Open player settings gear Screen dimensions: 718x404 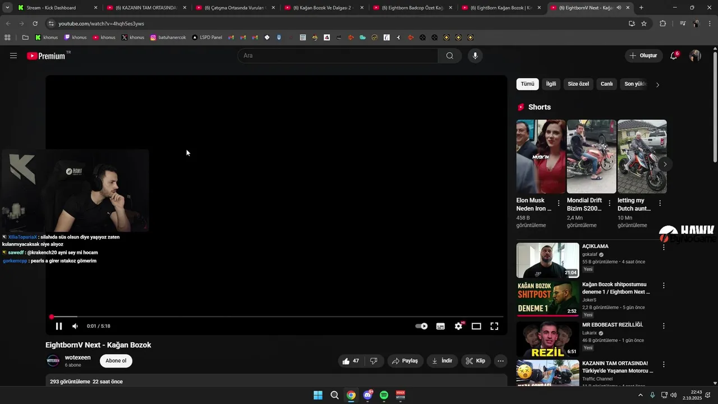(x=459, y=326)
